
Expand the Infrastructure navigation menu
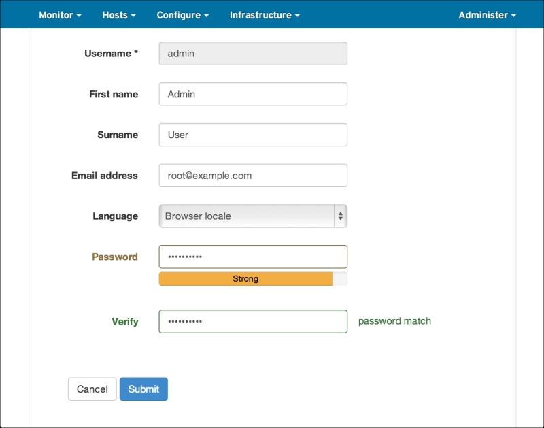point(265,15)
